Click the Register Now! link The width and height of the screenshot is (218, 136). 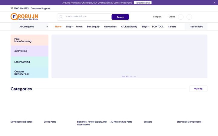click(x=143, y=3)
